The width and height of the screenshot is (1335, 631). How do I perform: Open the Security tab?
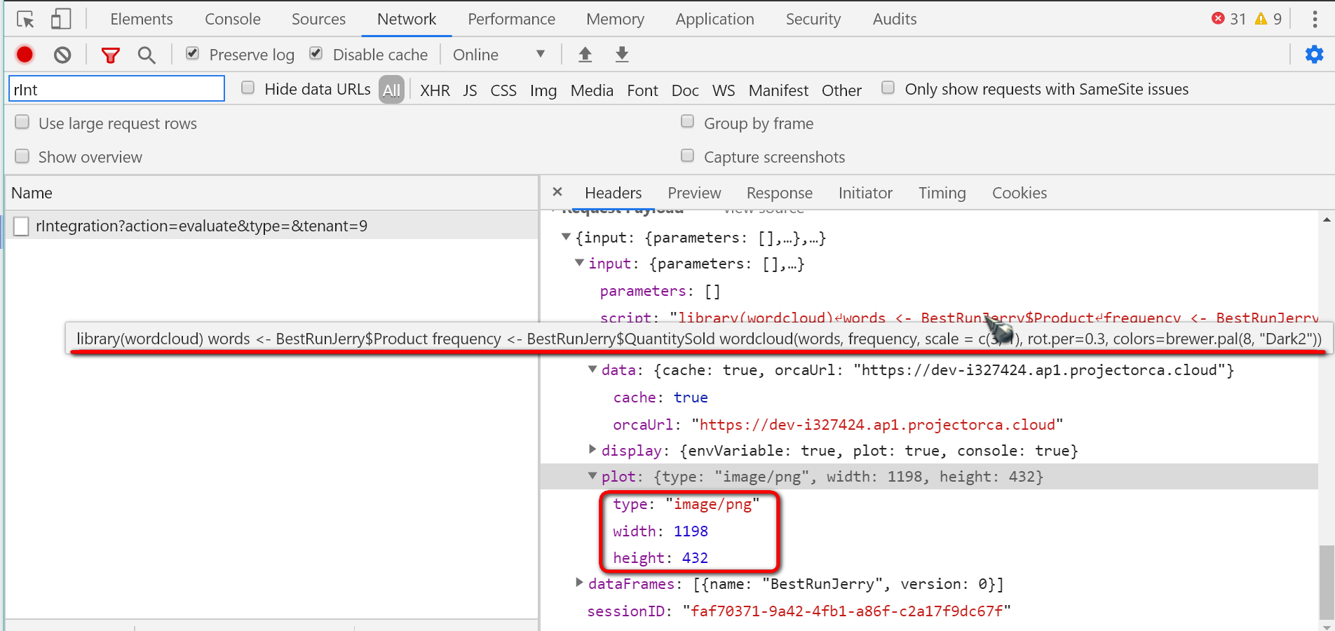click(x=813, y=19)
